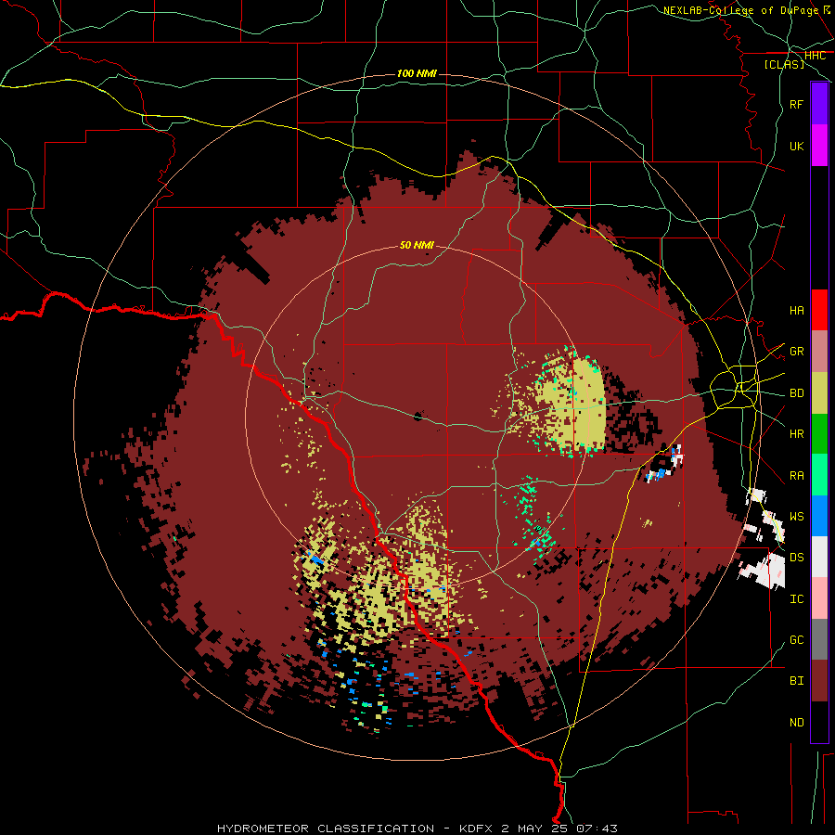Click the DS legend label
The image size is (835, 835).
[796, 558]
